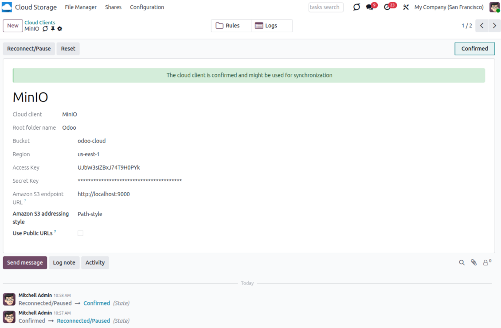Go to the next record arrow
This screenshot has height=328, width=501.
pyautogui.click(x=494, y=26)
